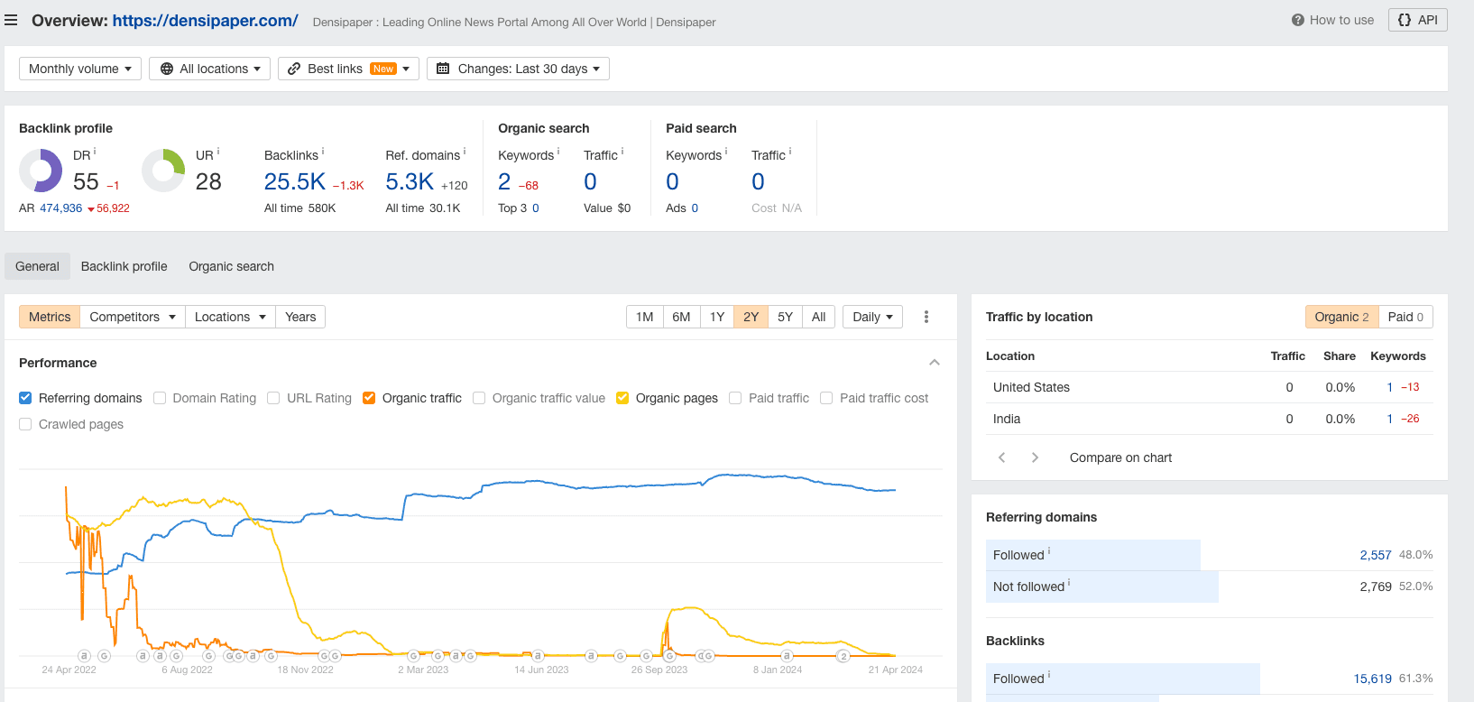Select Paid traffic by location tab
This screenshot has width=1474, height=702.
pyautogui.click(x=1405, y=317)
